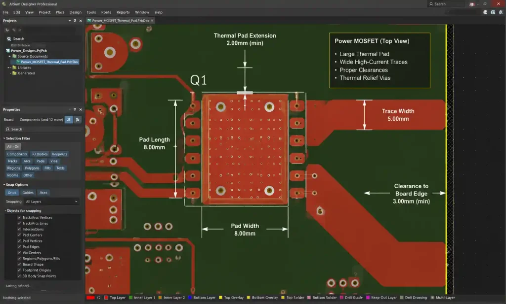Click the second filter icon next to Components

[78, 120]
